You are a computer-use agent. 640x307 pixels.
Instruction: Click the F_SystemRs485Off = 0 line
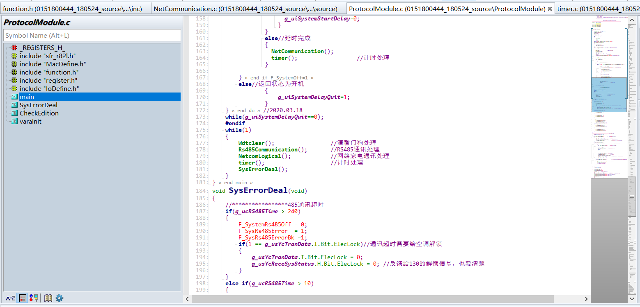[x=273, y=224]
